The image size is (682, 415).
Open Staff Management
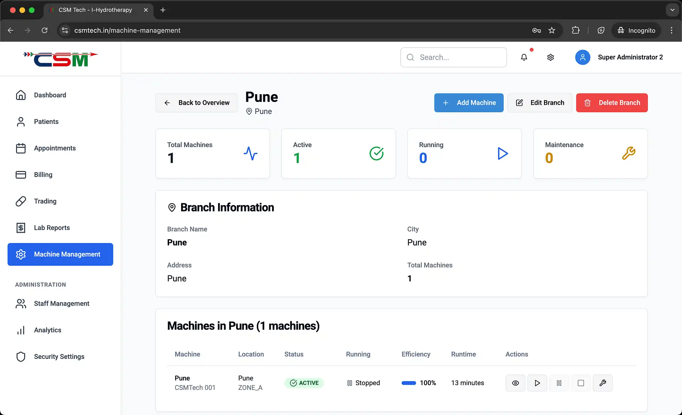pos(60,303)
